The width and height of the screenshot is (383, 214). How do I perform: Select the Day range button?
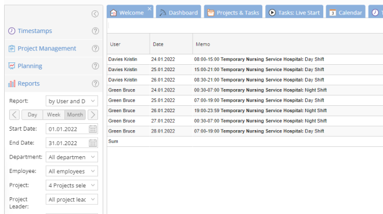tap(32, 115)
